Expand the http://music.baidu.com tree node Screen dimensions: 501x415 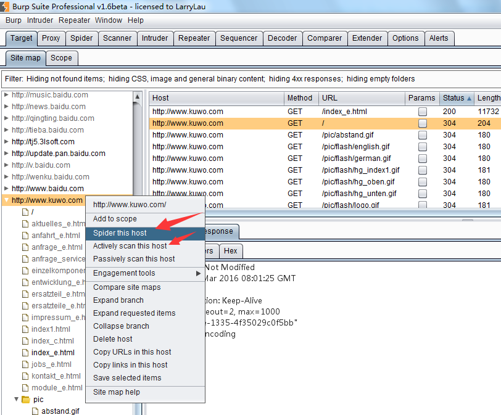pyautogui.click(x=6, y=96)
